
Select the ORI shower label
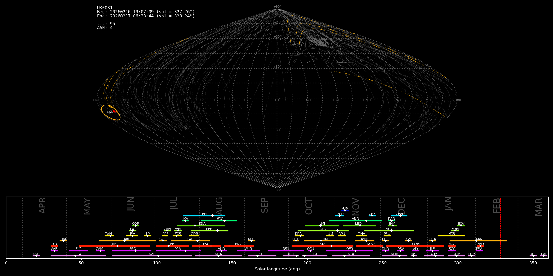[325, 239]
